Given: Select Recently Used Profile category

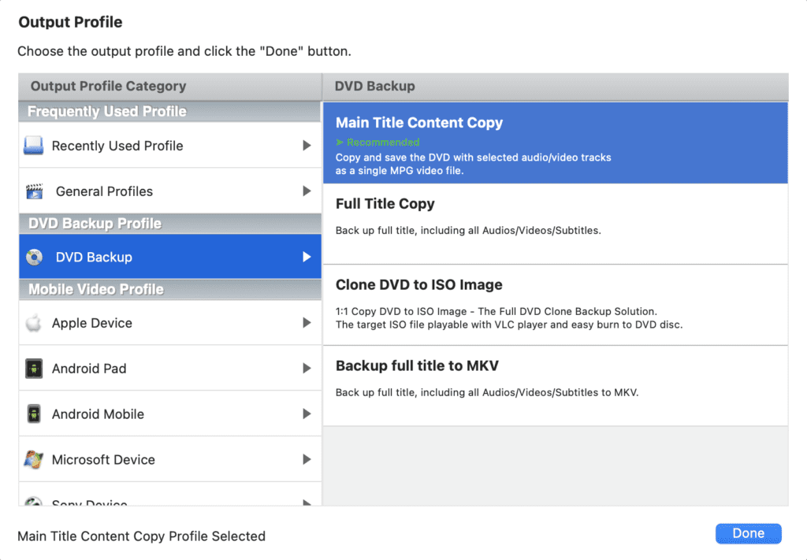Looking at the screenshot, I should tap(170, 146).
